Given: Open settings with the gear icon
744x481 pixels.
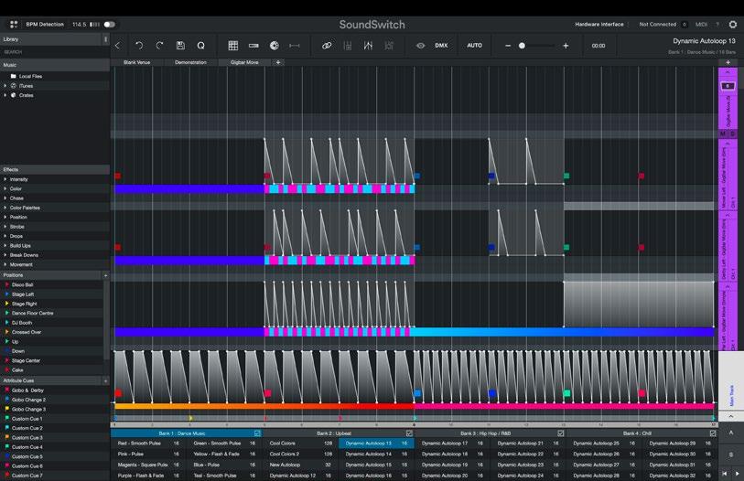Looking at the screenshot, I should click(x=732, y=25).
